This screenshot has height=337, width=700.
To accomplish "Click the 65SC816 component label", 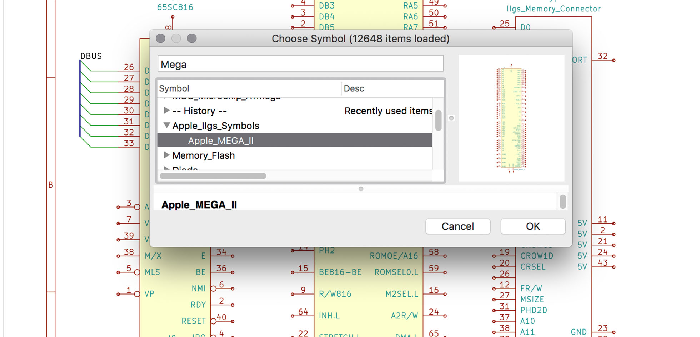I will click(175, 7).
